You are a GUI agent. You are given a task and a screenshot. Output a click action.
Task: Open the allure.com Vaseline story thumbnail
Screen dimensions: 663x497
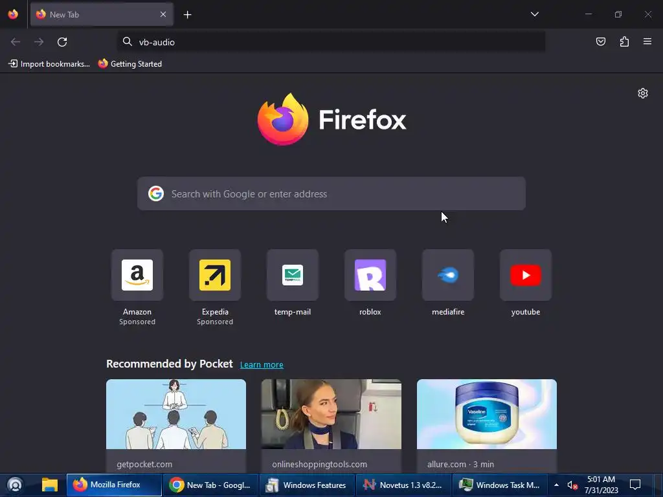487,414
